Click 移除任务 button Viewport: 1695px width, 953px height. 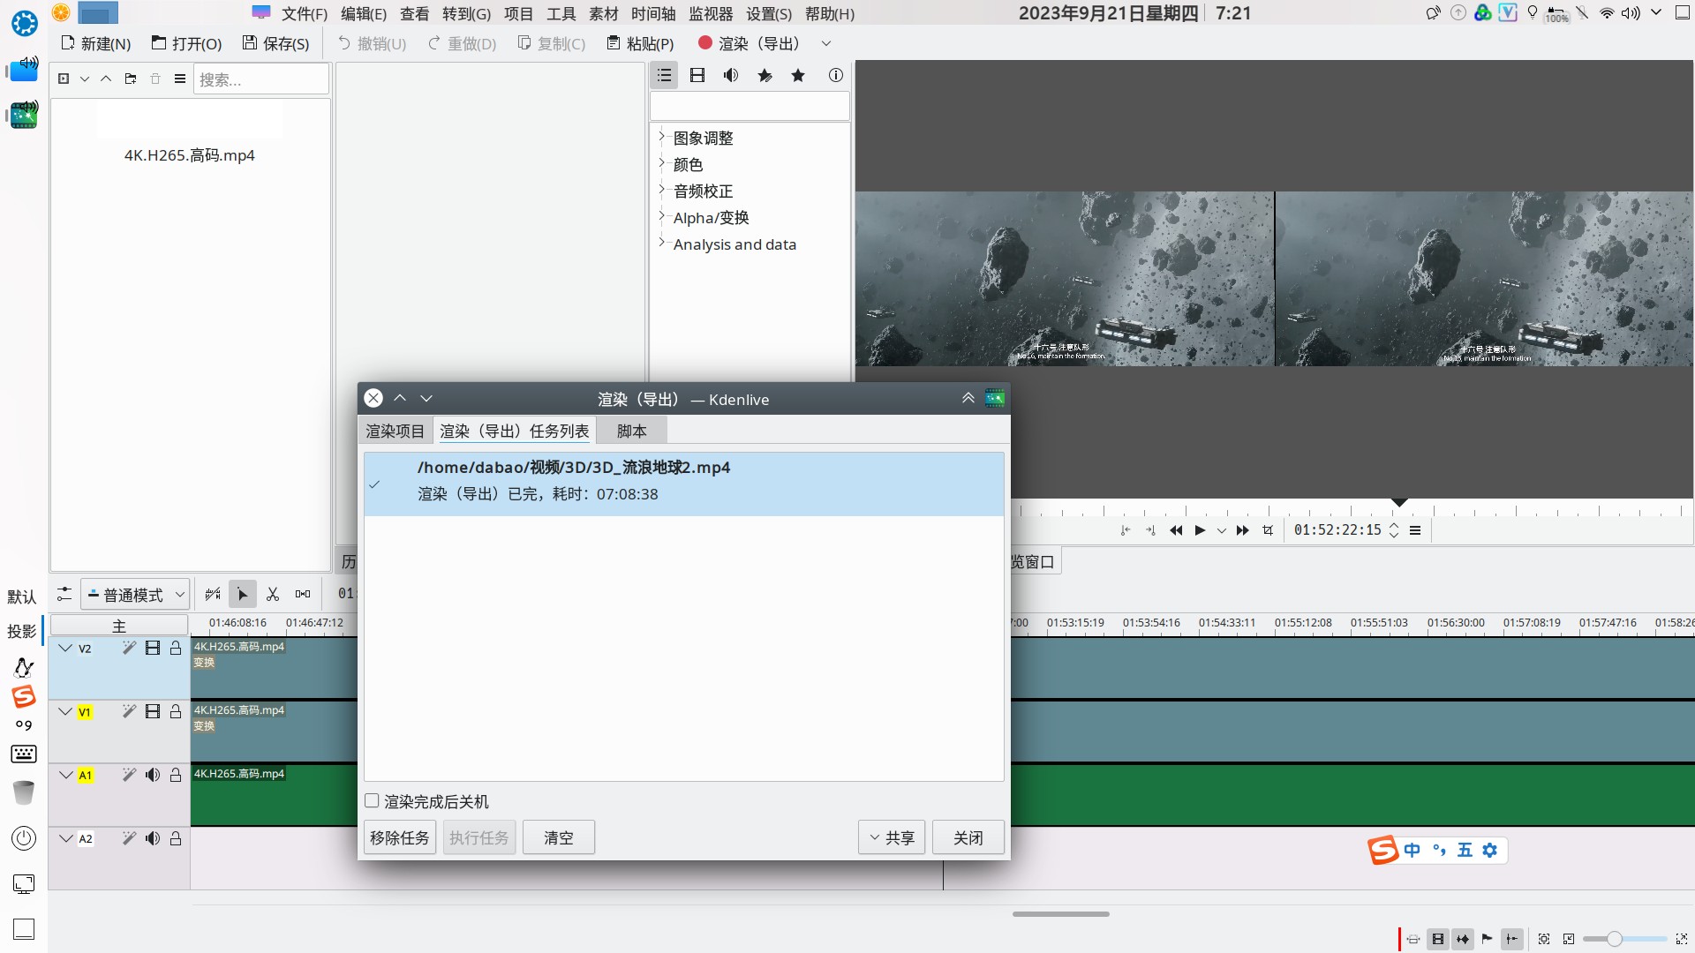(400, 838)
